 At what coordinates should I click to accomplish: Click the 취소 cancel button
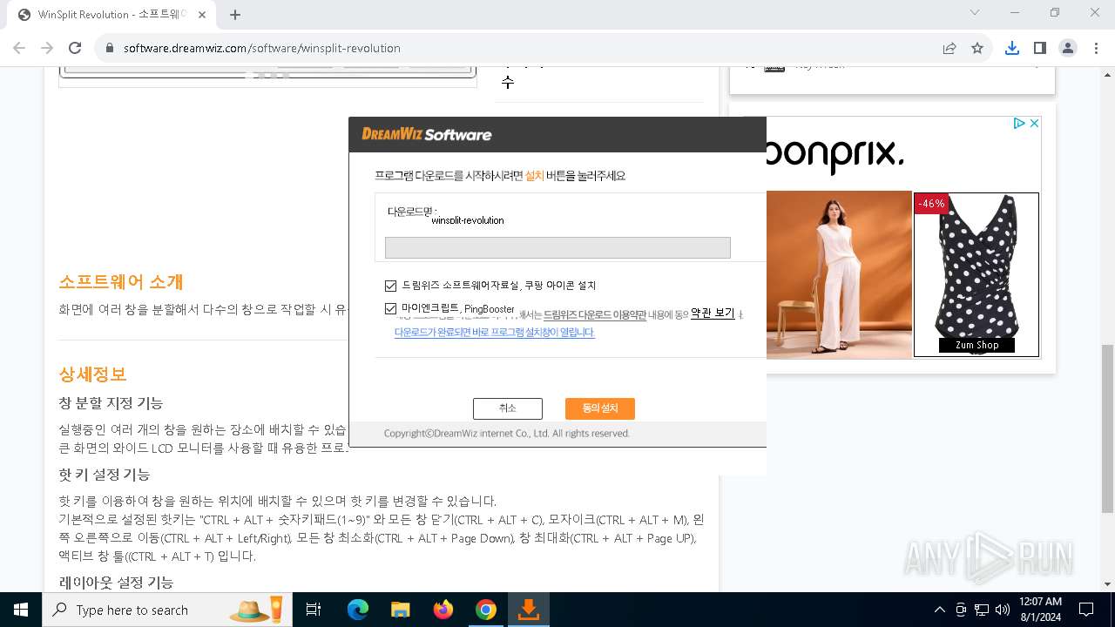(508, 408)
